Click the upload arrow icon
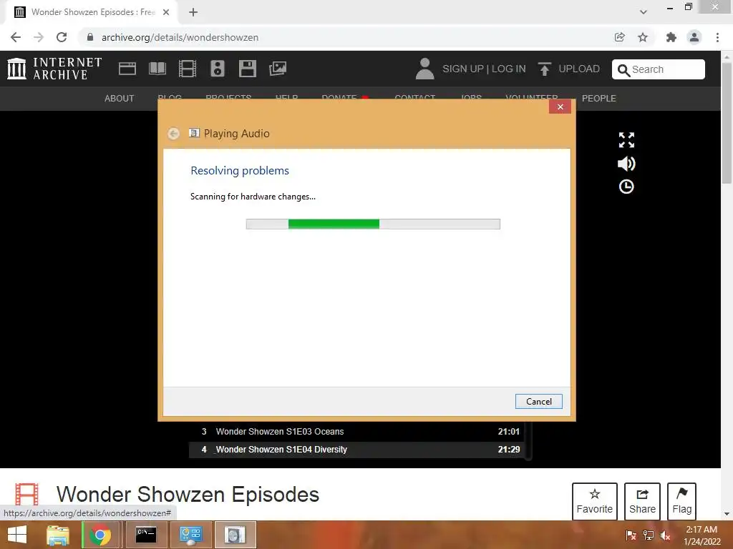Viewport: 733px width, 549px height. point(544,69)
